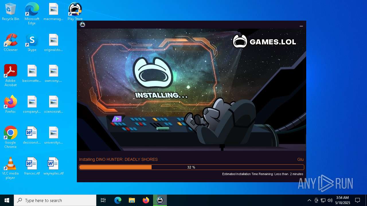Image resolution: width=367 pixels, height=206 pixels.
Task: Open the Play Store desktop shortcut
Action: (75, 12)
